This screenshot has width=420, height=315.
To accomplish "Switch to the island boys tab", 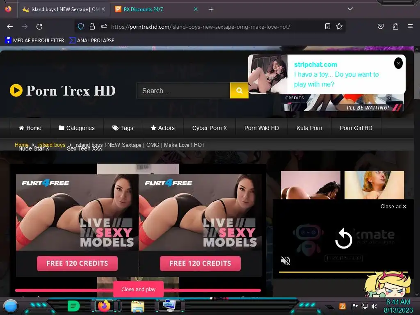I will [x=64, y=9].
